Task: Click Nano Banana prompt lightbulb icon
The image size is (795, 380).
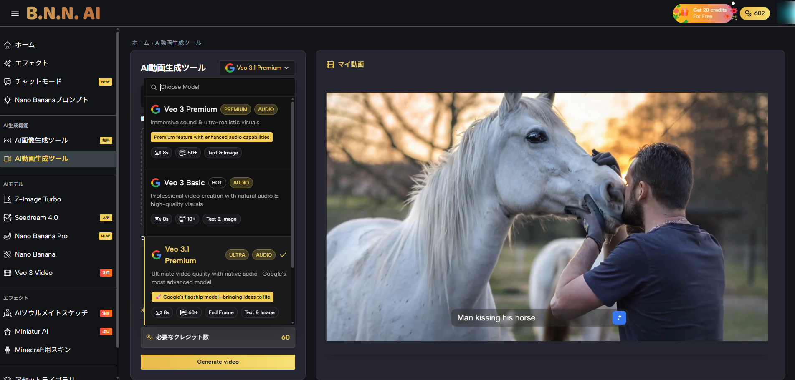Action: point(8,100)
